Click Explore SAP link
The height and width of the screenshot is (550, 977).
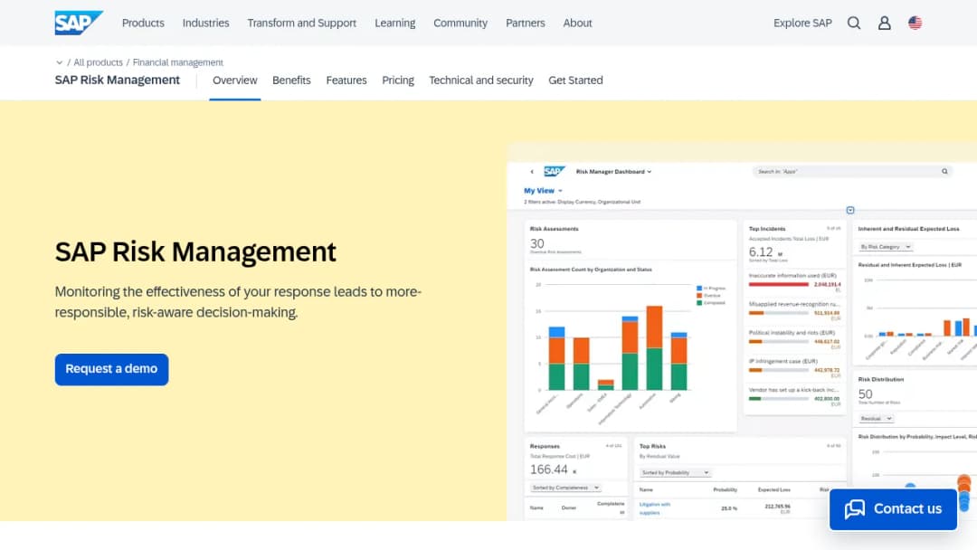[x=802, y=23]
